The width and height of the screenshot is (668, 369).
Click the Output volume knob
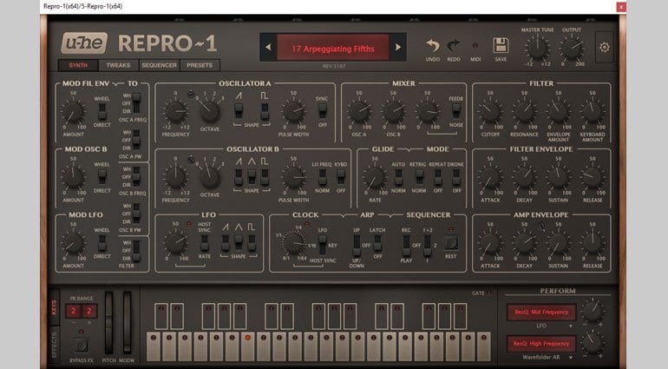(571, 48)
